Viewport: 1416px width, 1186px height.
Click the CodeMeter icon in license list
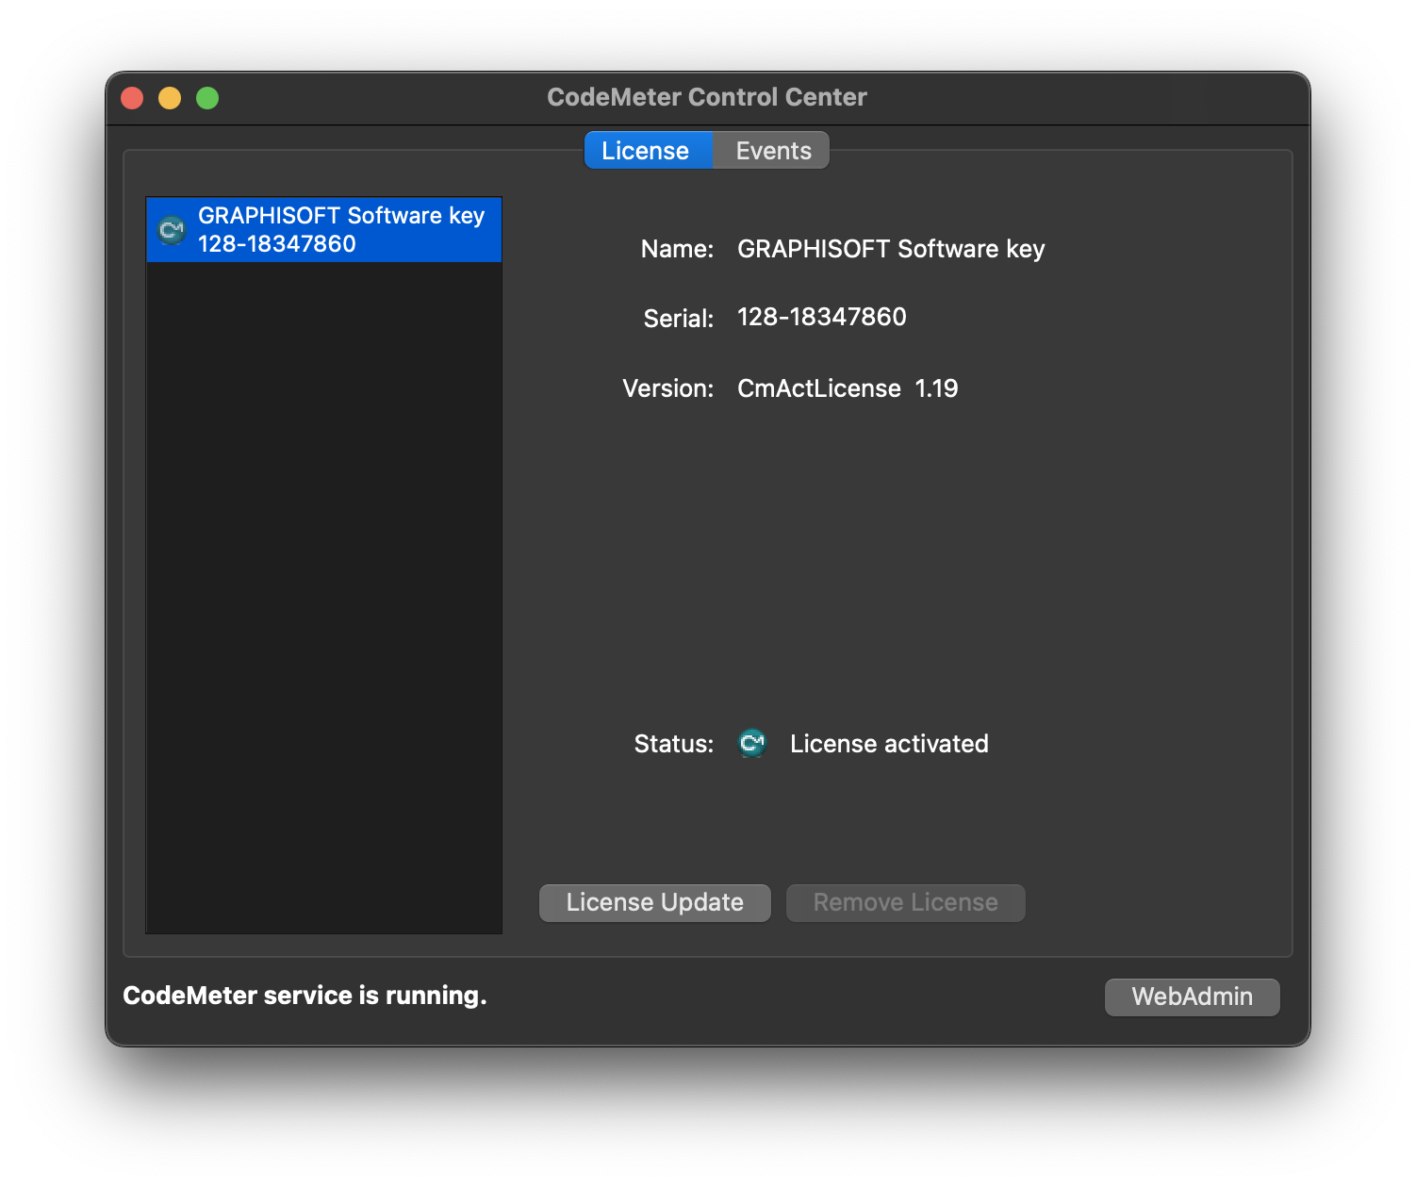pos(172,230)
